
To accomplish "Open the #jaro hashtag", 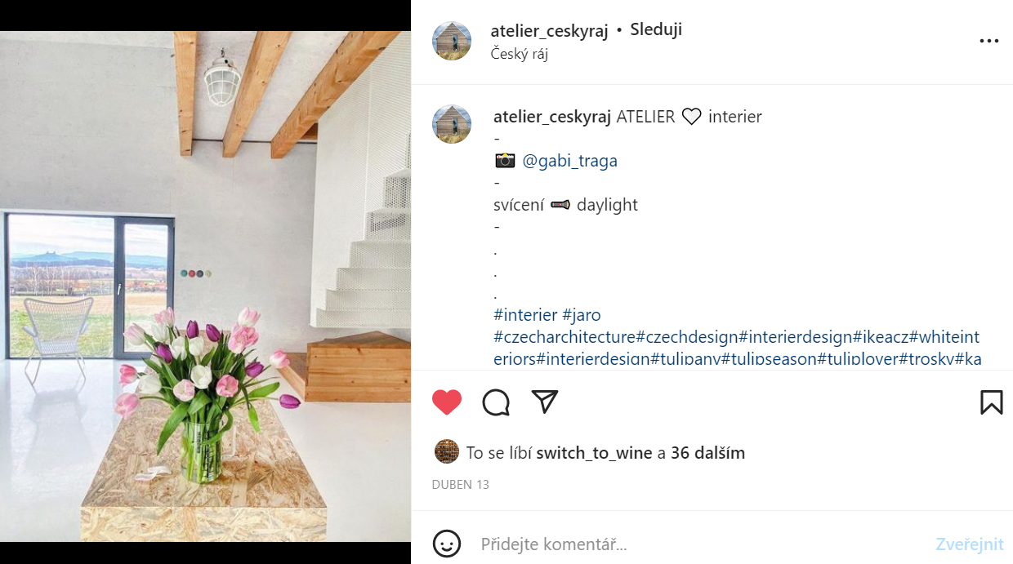I will 582,315.
